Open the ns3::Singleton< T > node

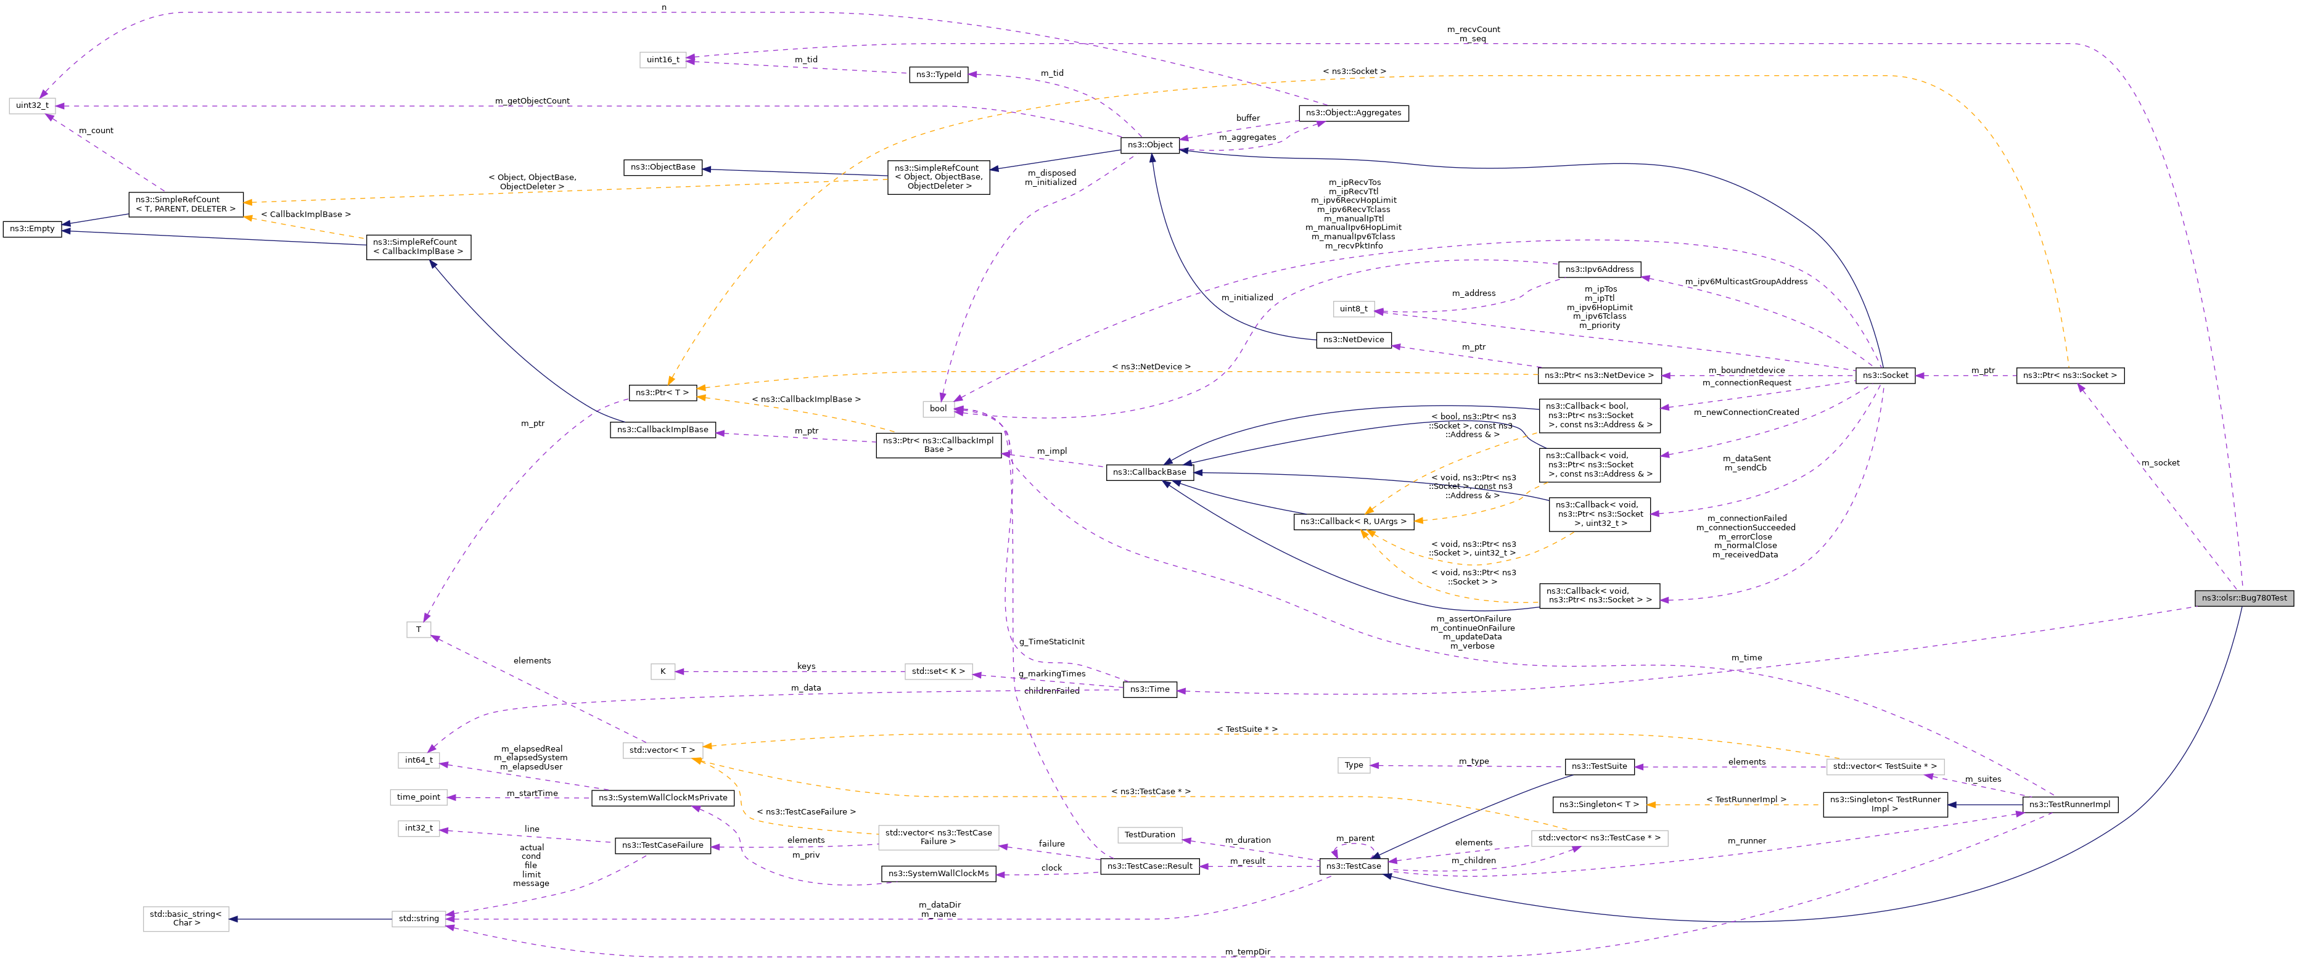pyautogui.click(x=1599, y=805)
